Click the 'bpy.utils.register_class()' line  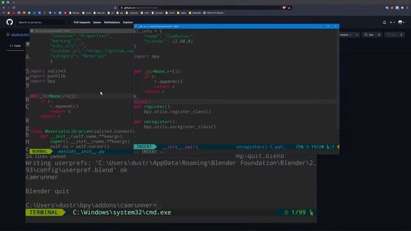tap(177, 112)
